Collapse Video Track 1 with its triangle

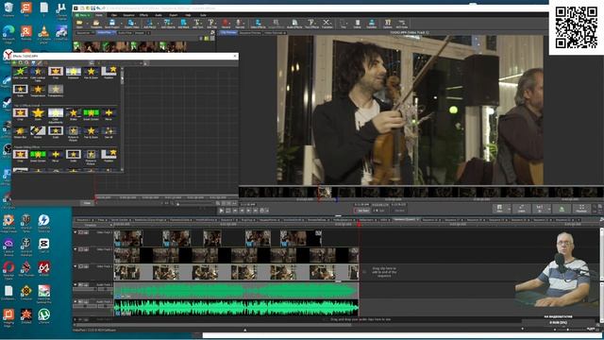click(75, 266)
